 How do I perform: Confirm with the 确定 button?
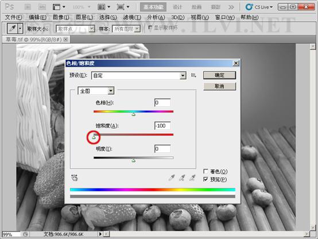point(219,75)
